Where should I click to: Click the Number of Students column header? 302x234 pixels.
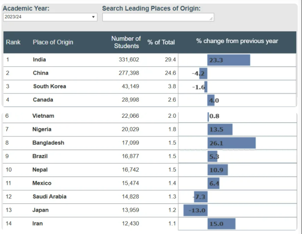pos(126,42)
